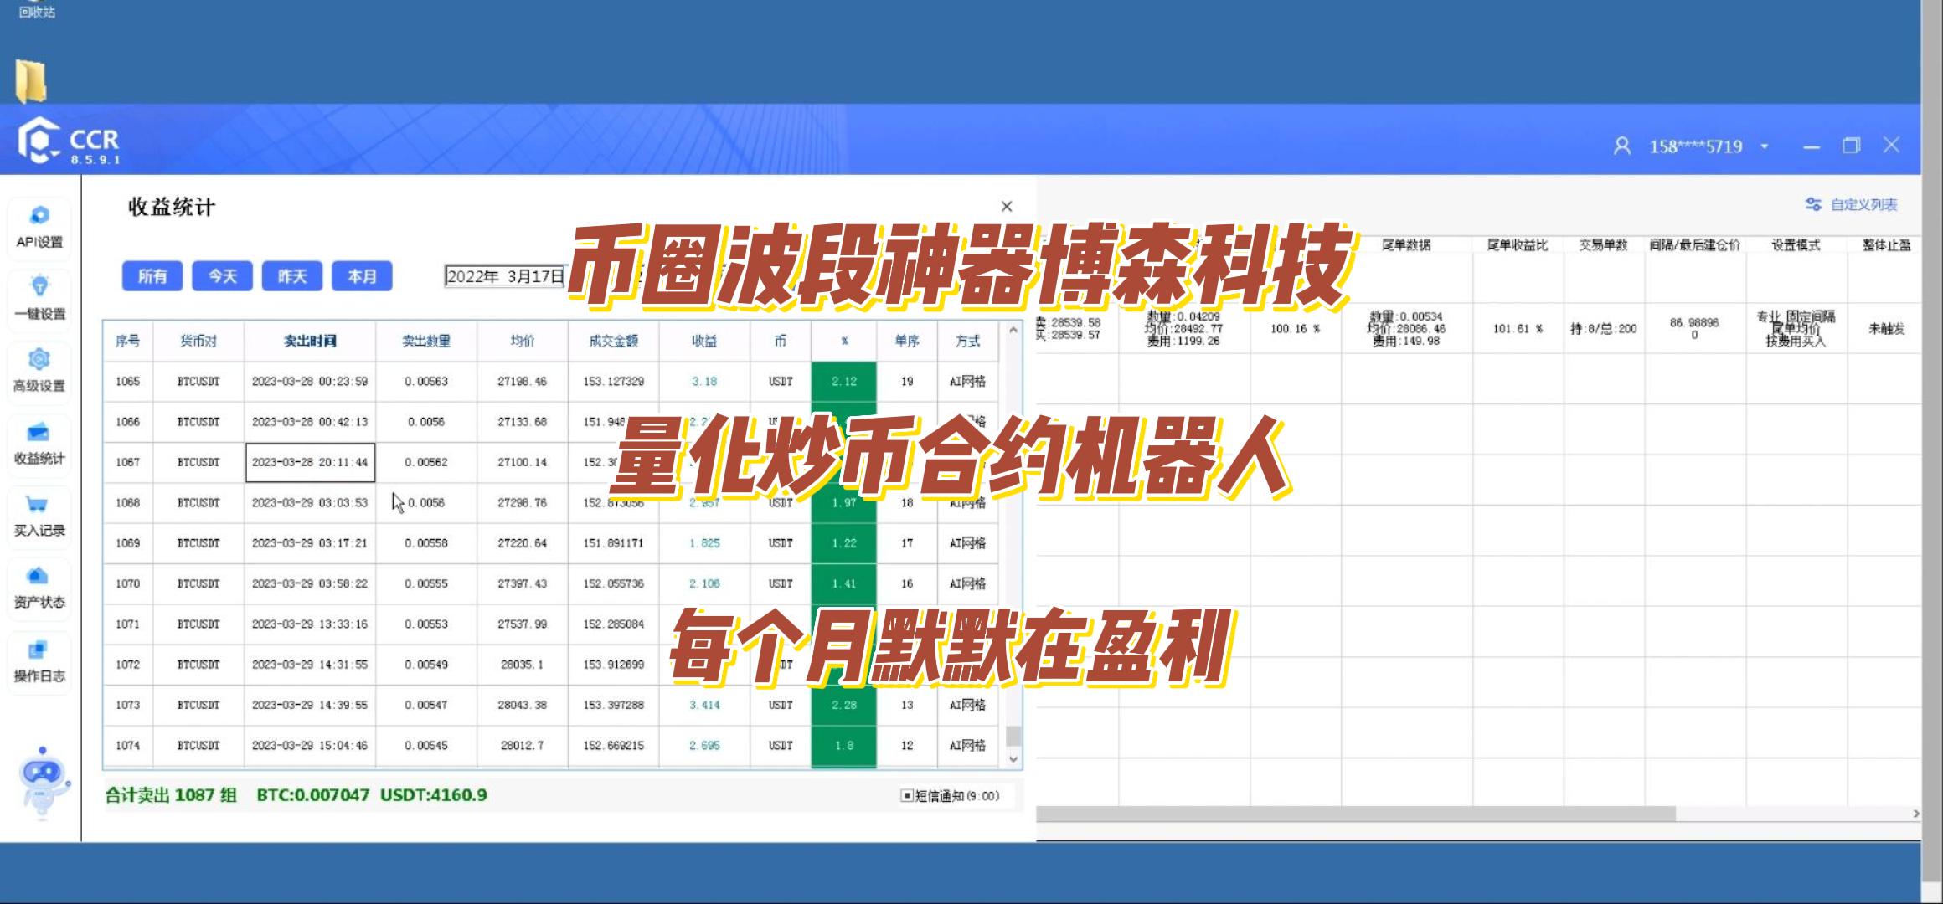Click USDT:4160.9 total text
The image size is (1943, 904).
click(x=434, y=795)
